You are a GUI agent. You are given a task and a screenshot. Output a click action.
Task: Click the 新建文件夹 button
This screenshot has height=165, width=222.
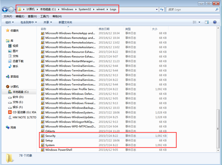tap(65, 22)
